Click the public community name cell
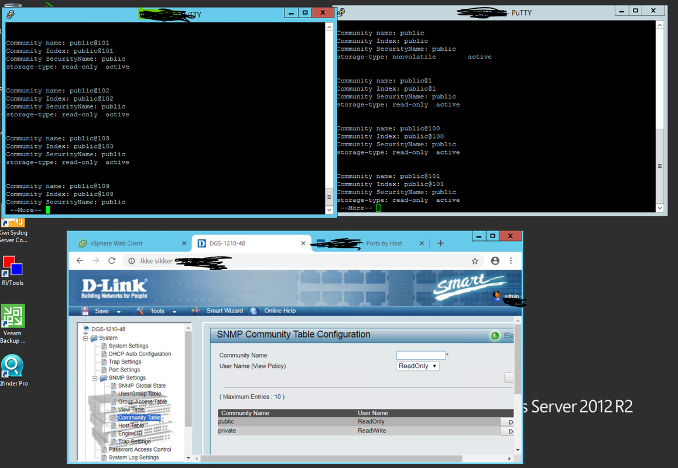The width and height of the screenshot is (678, 468). pos(226,421)
